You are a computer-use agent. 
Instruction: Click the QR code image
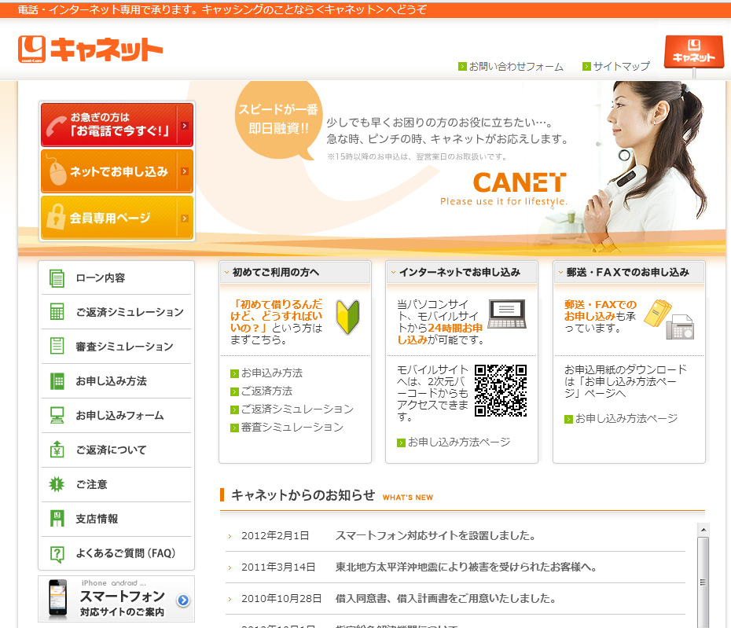pos(501,391)
